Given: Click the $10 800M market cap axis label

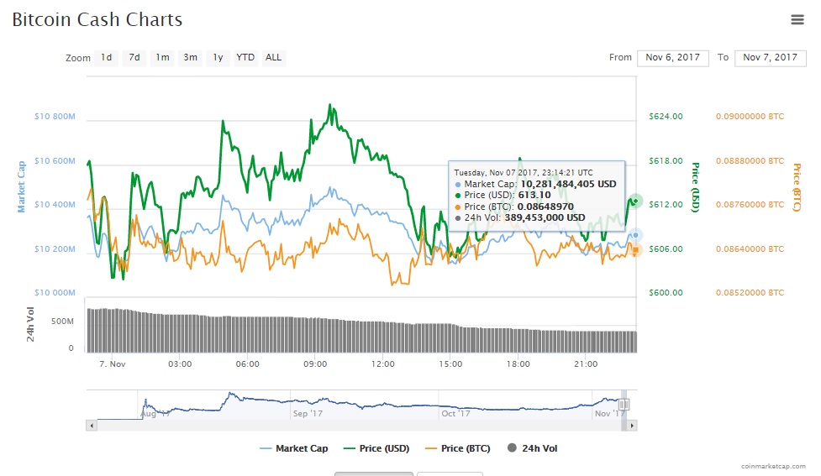Looking at the screenshot, I should (x=55, y=116).
